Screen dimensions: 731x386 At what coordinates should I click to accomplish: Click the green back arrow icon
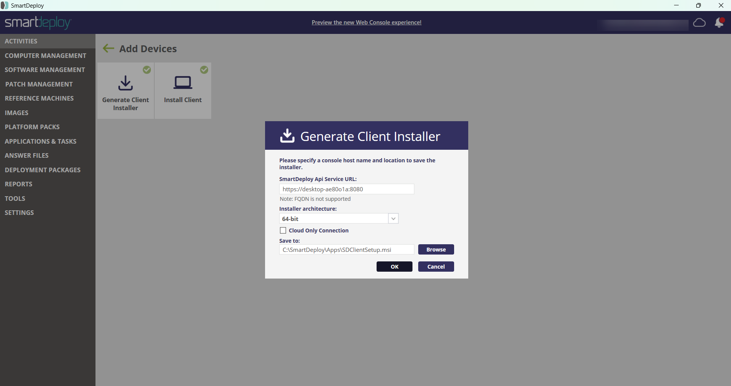tap(108, 48)
